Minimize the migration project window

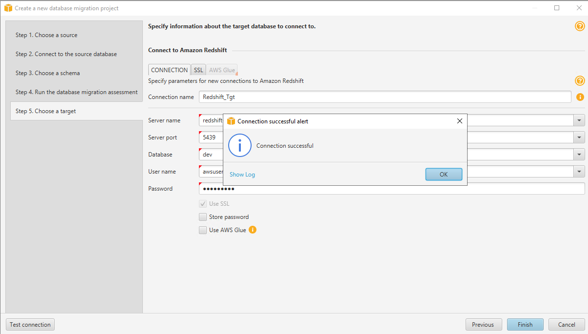534,8
